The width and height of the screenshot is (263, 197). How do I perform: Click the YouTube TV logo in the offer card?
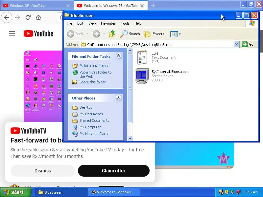point(28,131)
